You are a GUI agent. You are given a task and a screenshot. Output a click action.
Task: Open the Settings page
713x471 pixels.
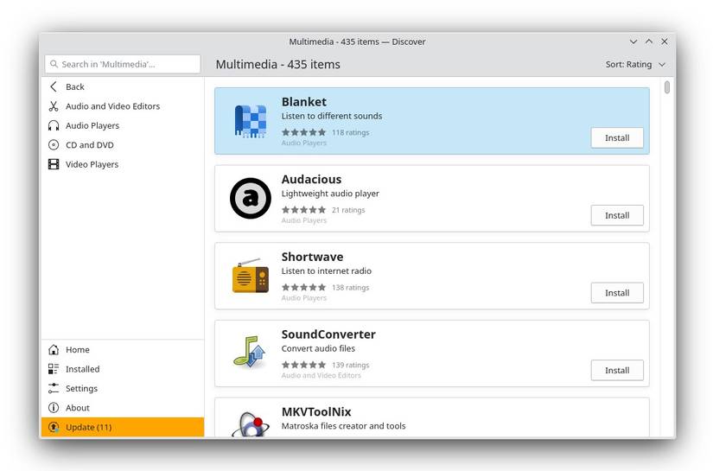[123, 388]
